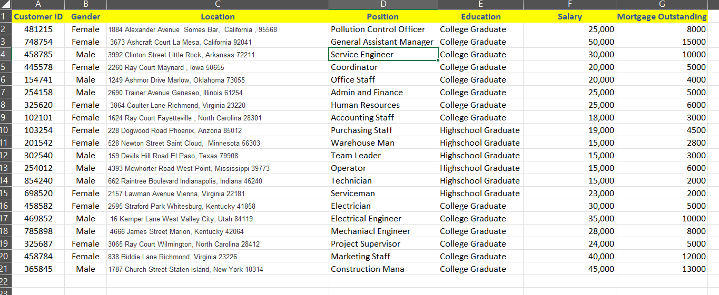Image resolution: width=719 pixels, height=295 pixels.
Task: Click the "Mechaniacl Engineer" cell
Action: point(383,231)
